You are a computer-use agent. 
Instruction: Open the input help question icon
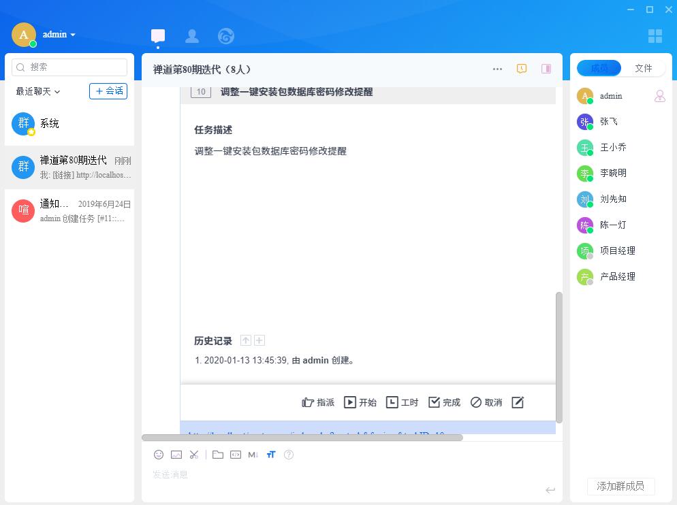(x=288, y=455)
